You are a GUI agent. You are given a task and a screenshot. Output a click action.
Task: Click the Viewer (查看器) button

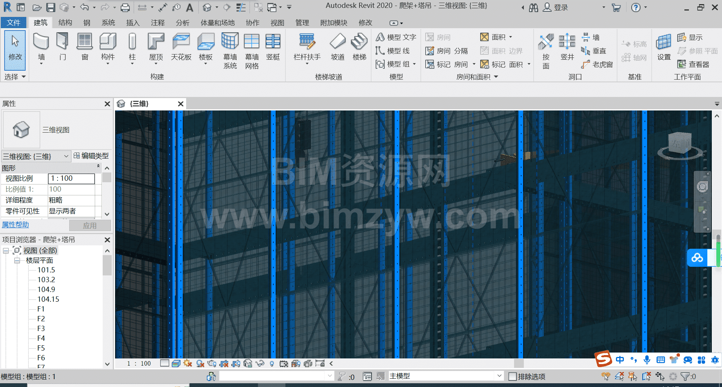693,64
